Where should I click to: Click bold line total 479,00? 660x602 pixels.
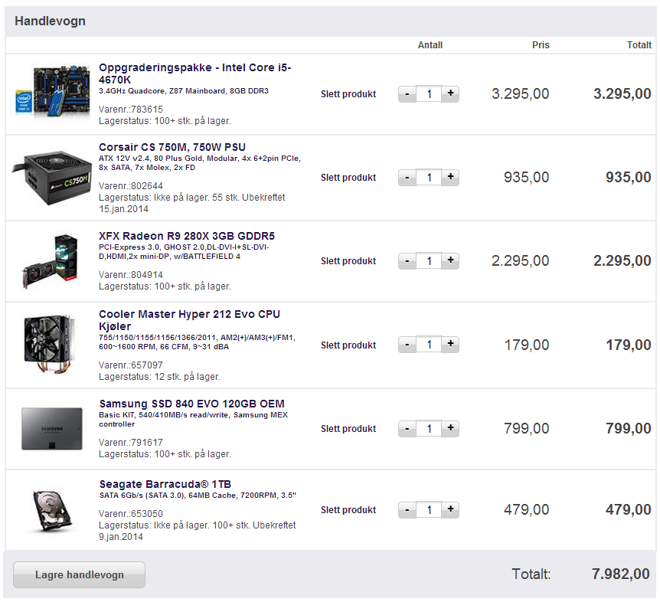pos(629,510)
